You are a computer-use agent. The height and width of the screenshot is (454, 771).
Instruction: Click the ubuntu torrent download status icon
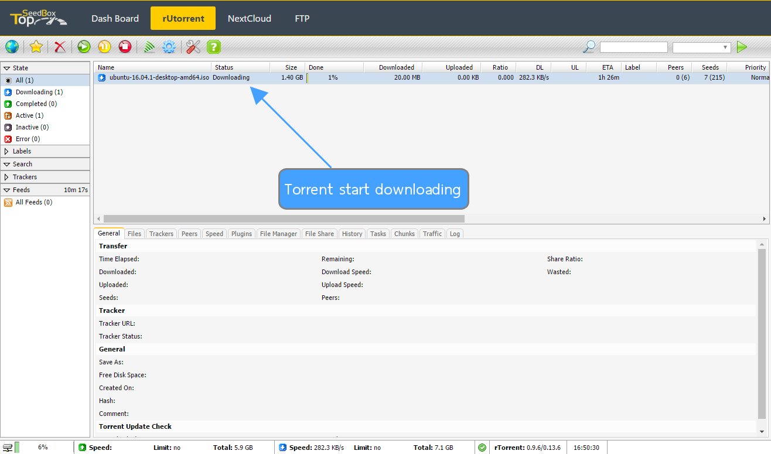click(x=102, y=77)
